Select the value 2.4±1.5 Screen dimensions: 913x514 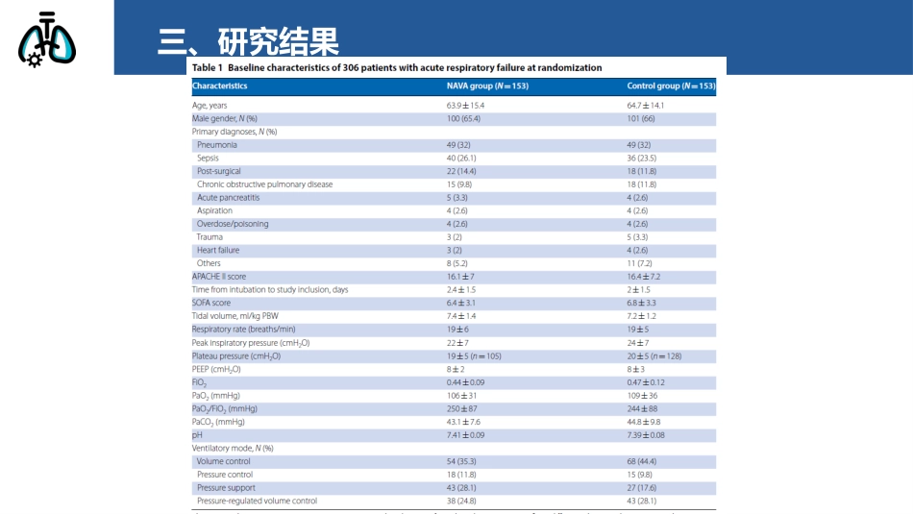point(461,289)
